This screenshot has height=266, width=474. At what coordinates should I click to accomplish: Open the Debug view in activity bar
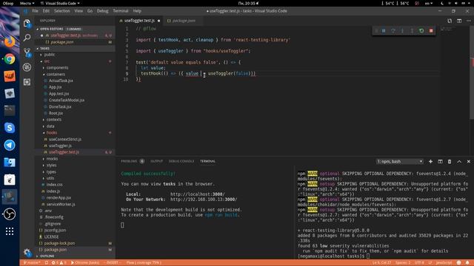(x=27, y=67)
